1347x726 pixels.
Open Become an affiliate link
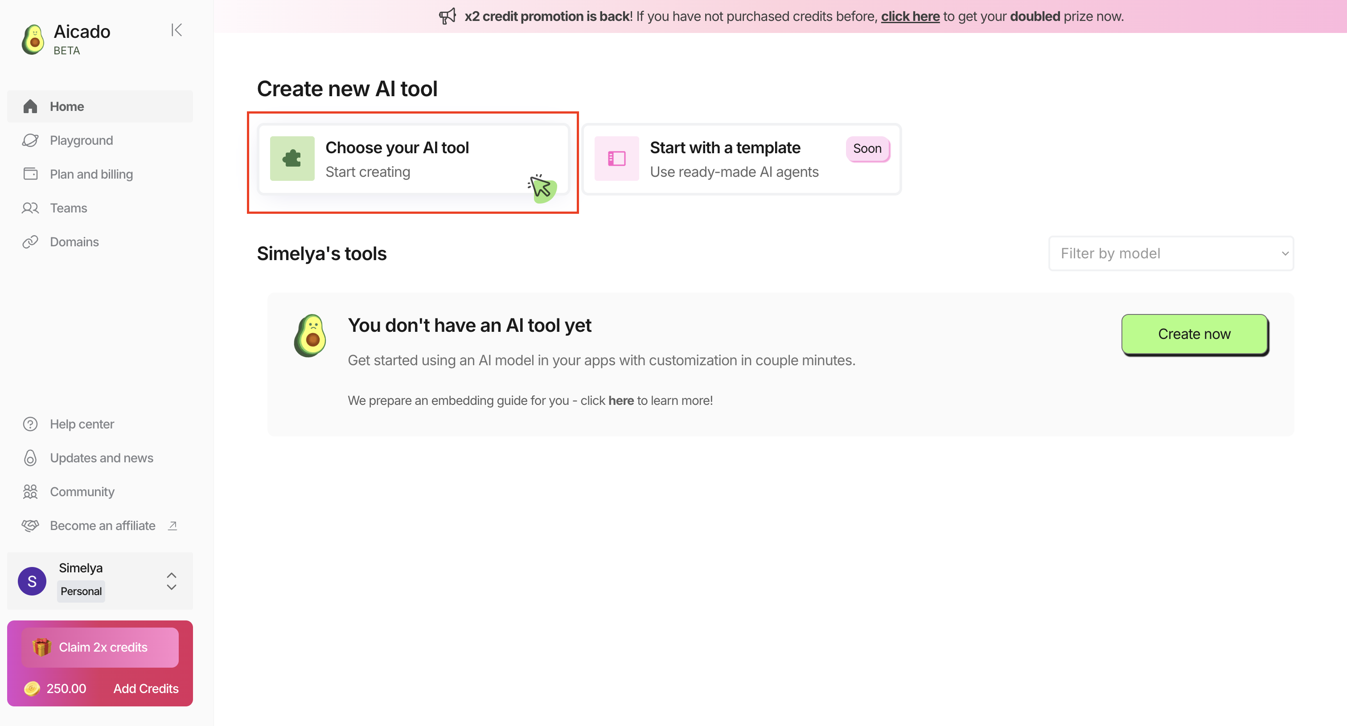point(100,525)
